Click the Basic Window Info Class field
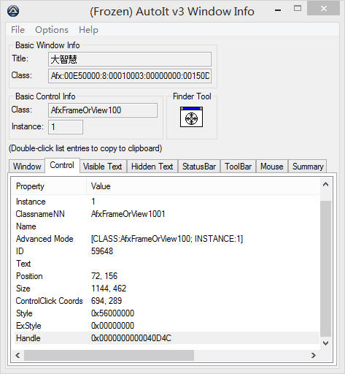Image resolution: width=345 pixels, height=374 pixels. 130,76
